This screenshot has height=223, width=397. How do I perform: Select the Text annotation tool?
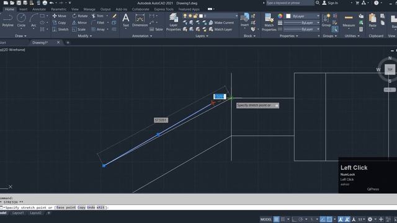125,20
